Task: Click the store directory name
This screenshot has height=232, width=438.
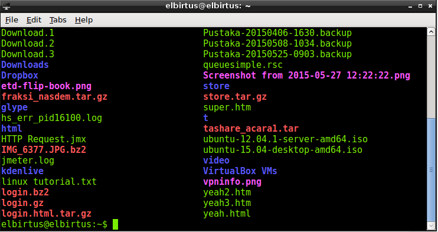Action: [216, 86]
